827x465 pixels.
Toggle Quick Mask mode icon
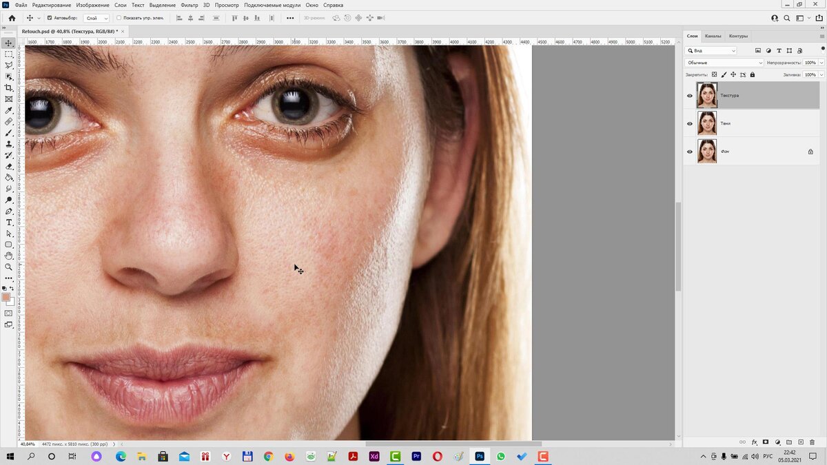tap(9, 313)
